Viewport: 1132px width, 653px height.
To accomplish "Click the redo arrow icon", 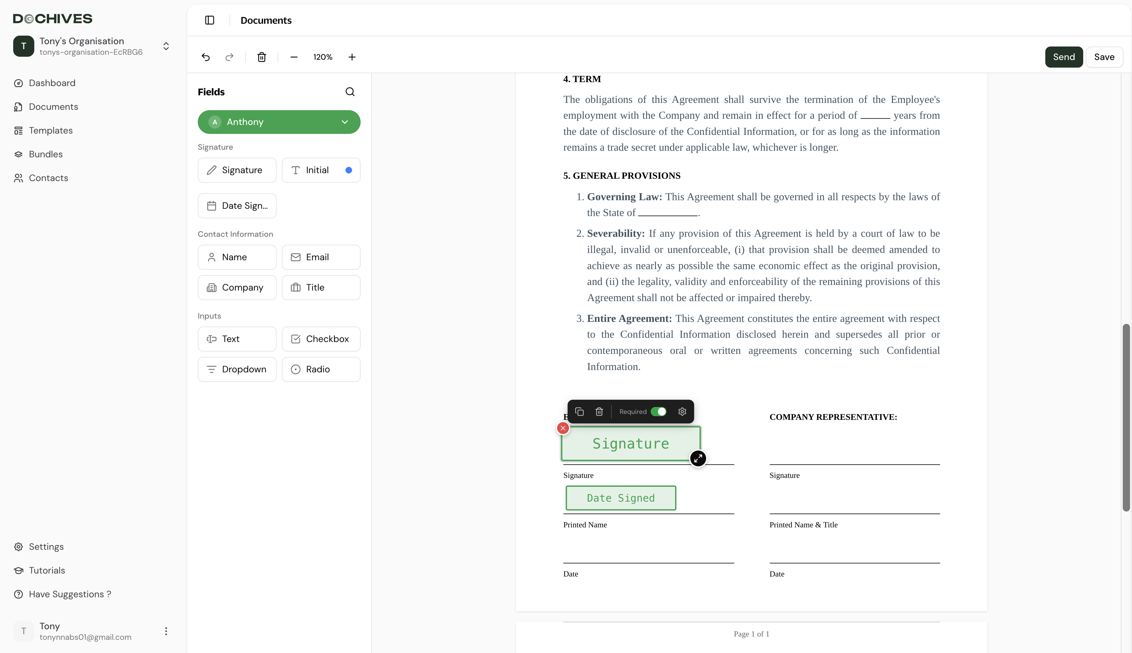I will point(229,57).
